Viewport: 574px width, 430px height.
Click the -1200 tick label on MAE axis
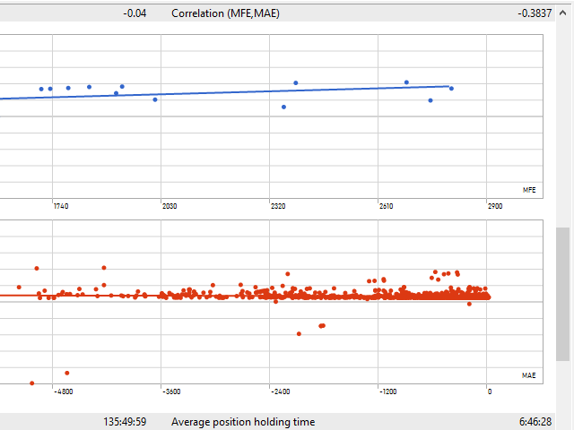point(387,391)
